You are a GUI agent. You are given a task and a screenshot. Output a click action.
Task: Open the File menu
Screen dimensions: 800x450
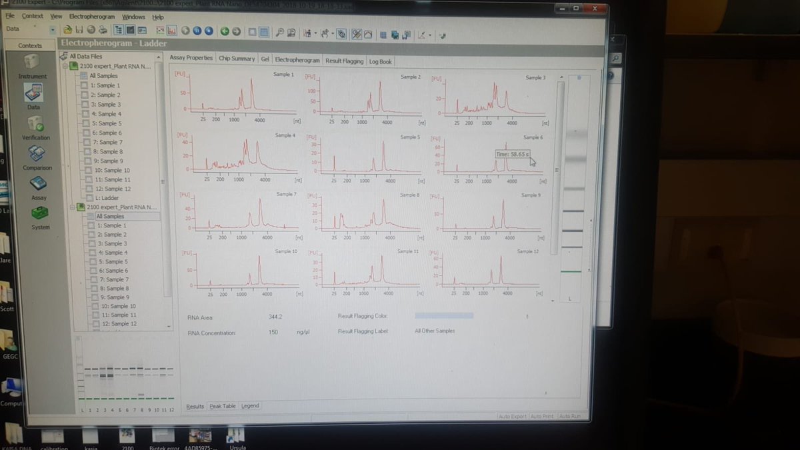click(x=10, y=16)
